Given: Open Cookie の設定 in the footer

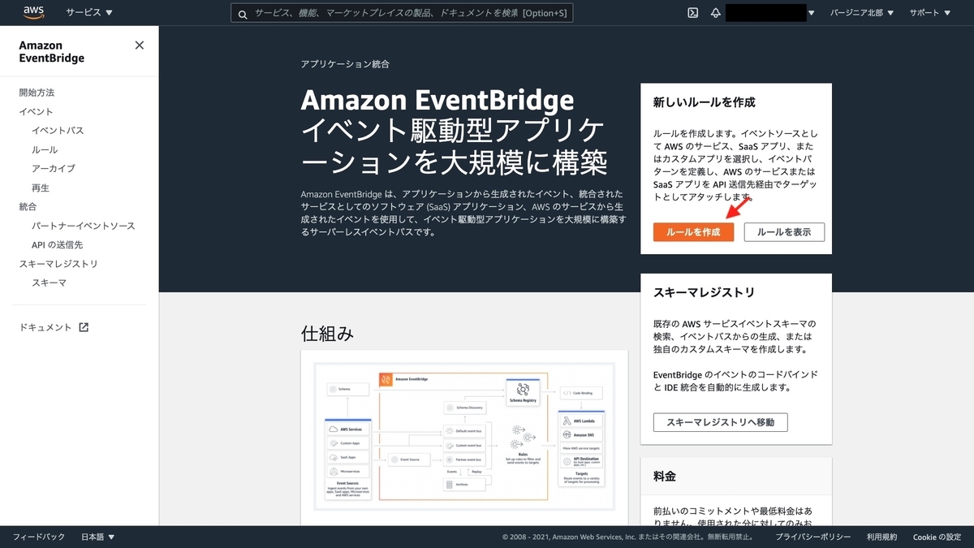Looking at the screenshot, I should click(937, 537).
